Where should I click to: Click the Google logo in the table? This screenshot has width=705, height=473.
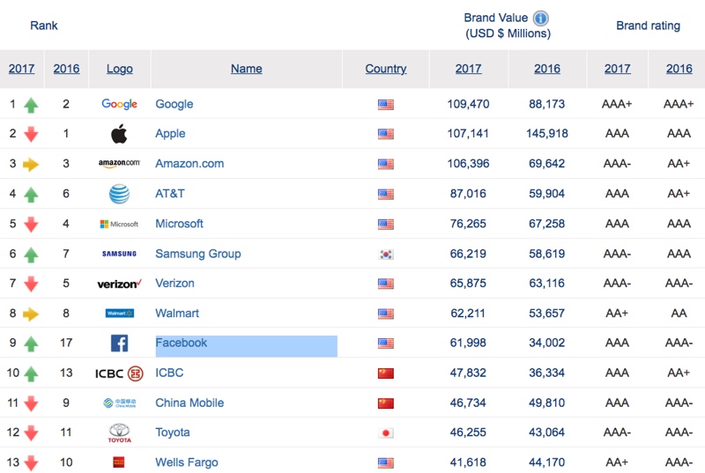[x=119, y=104]
